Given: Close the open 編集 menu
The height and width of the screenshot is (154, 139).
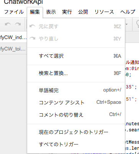Looking at the screenshot, I should (x=35, y=12).
